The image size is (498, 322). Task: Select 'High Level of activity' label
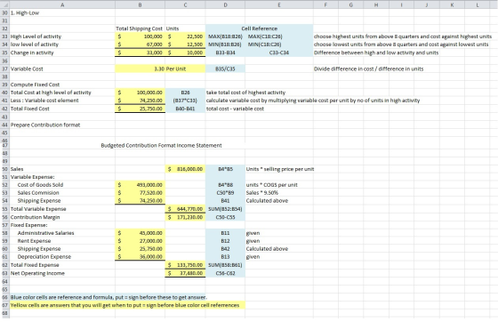62,36
